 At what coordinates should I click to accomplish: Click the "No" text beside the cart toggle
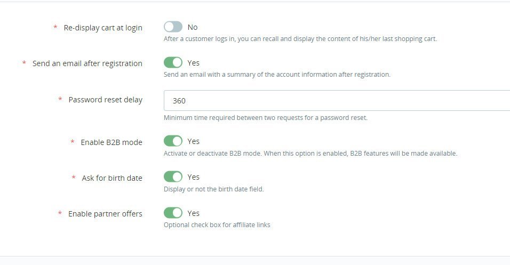193,27
